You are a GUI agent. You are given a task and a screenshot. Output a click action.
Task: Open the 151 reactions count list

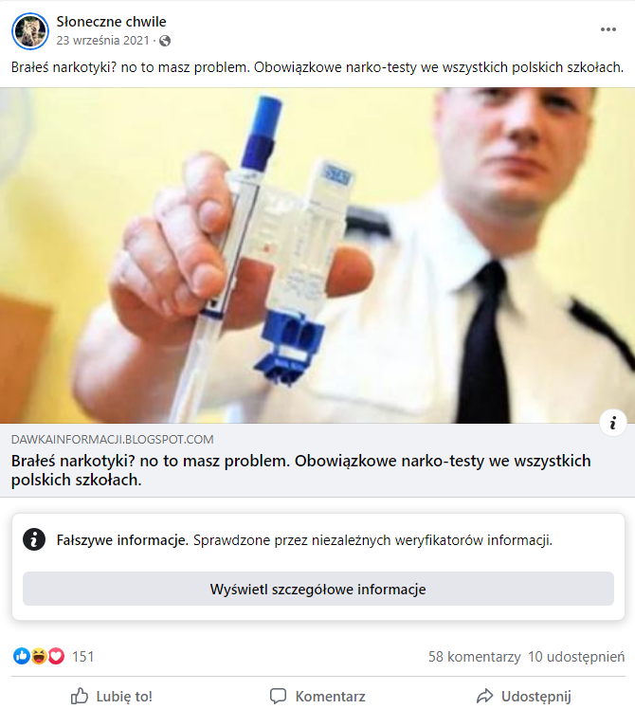(x=83, y=657)
